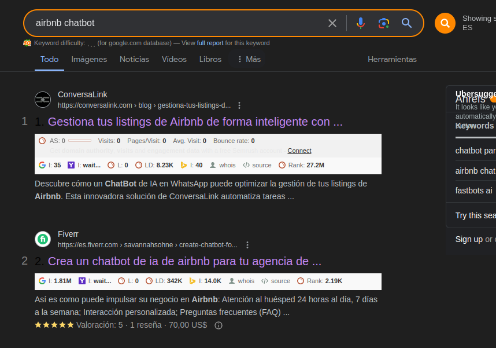The image size is (496, 348).
Task: Click the orange round search button
Action: click(445, 23)
